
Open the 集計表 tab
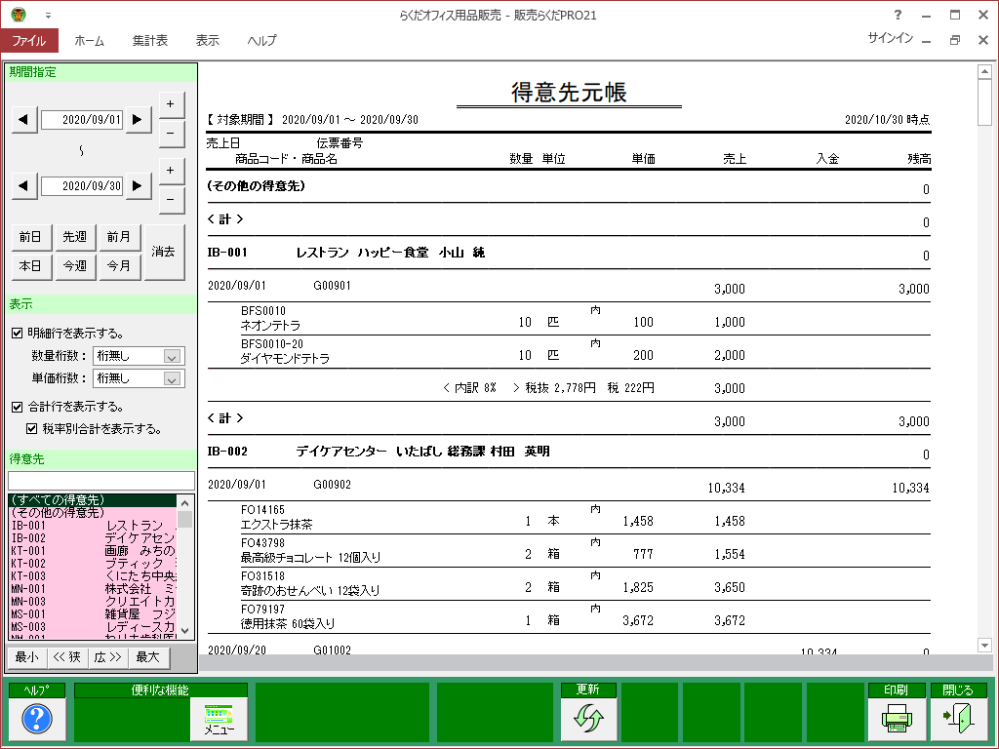150,40
